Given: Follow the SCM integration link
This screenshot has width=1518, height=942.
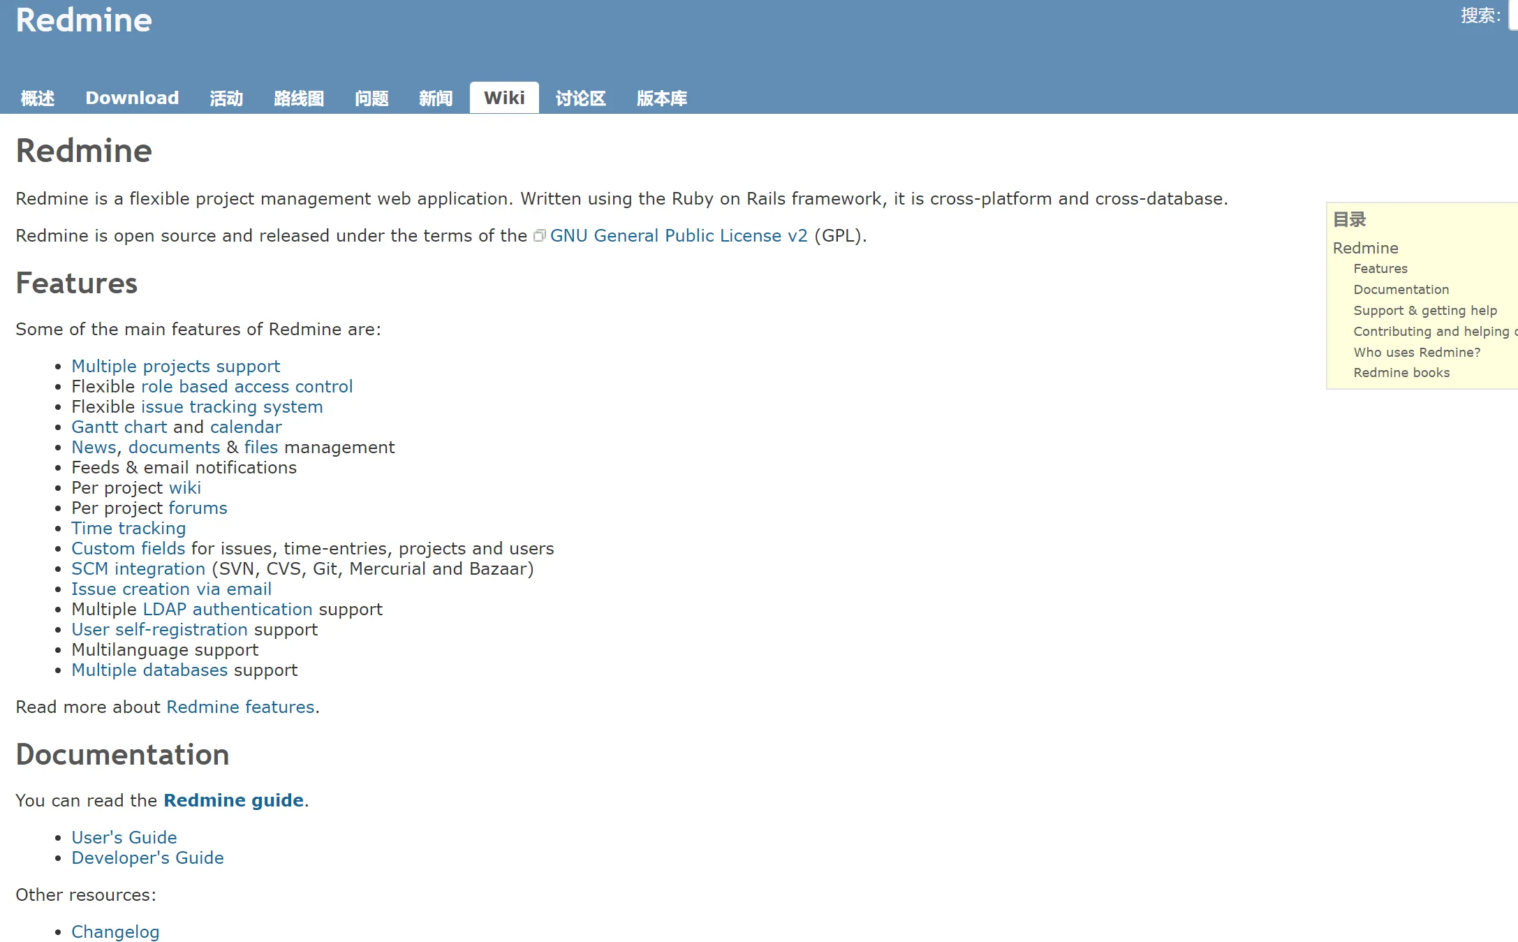Looking at the screenshot, I should 138,569.
